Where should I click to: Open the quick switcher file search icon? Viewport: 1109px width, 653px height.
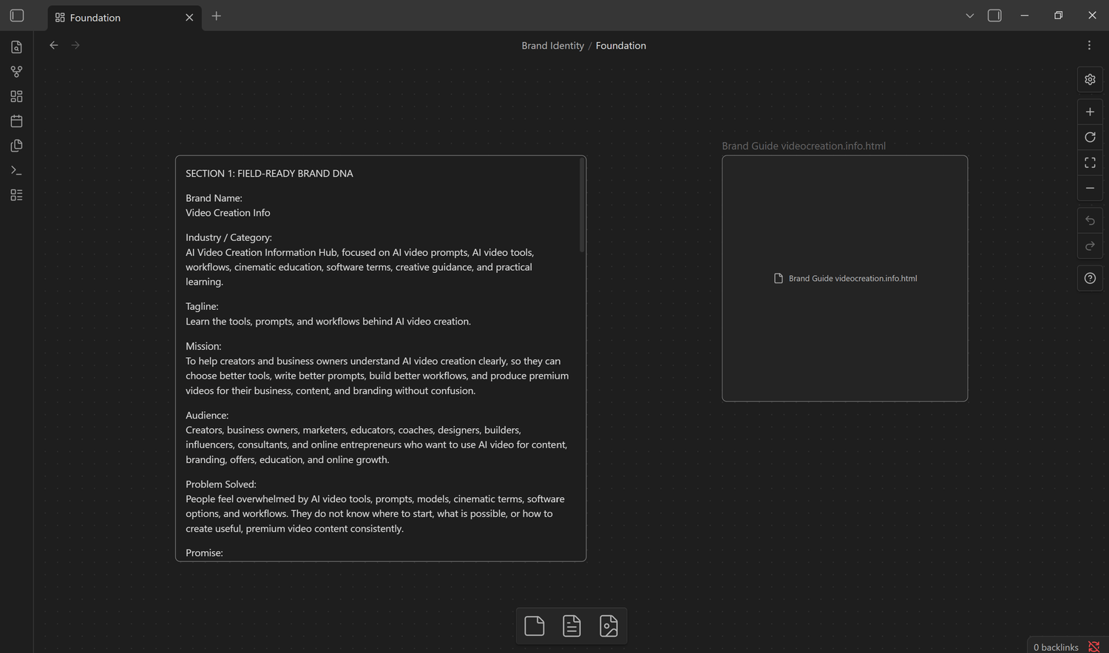16,47
